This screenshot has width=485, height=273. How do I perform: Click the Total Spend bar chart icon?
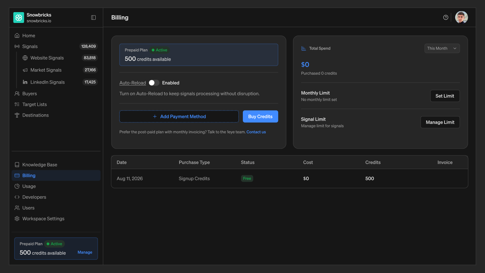(303, 49)
